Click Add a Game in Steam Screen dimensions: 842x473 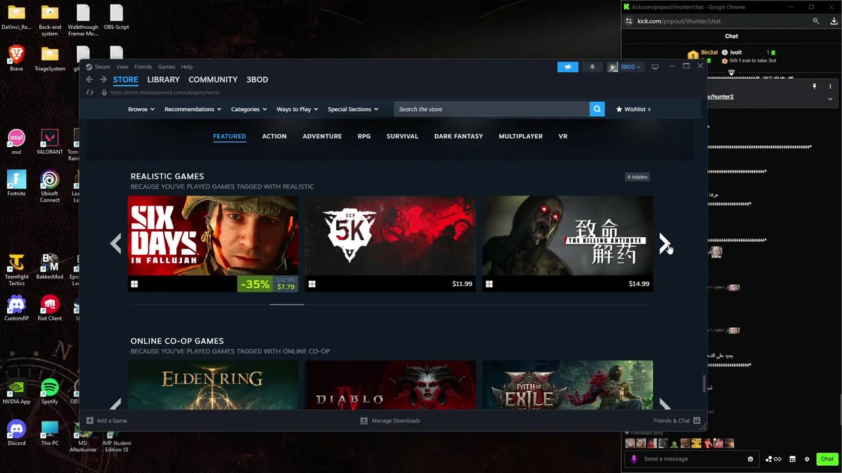pyautogui.click(x=107, y=420)
